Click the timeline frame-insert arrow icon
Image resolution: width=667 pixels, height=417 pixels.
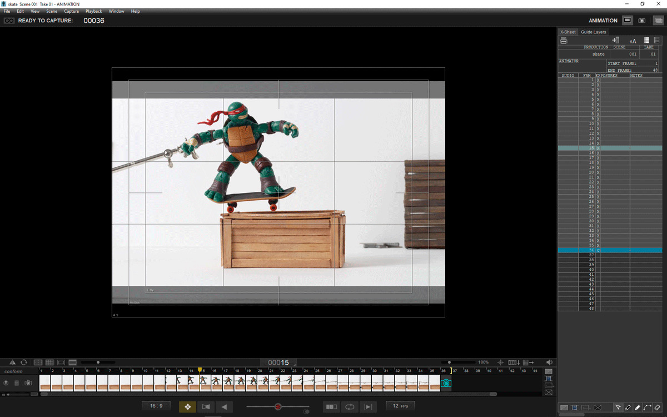pyautogui.click(x=514, y=363)
